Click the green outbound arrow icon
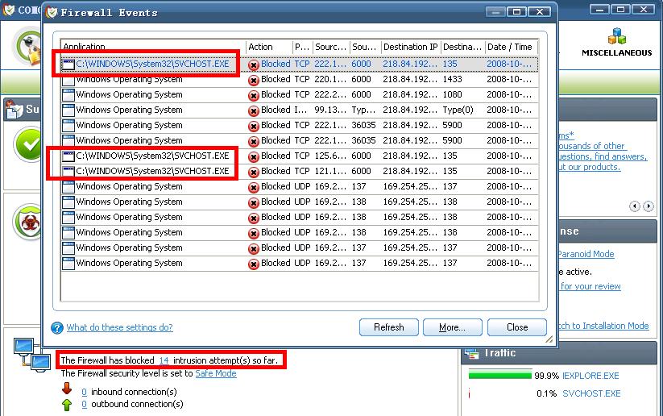663x416 pixels. (x=67, y=405)
